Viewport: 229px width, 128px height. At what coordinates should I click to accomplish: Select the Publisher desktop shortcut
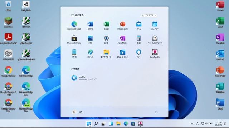coord(220,88)
